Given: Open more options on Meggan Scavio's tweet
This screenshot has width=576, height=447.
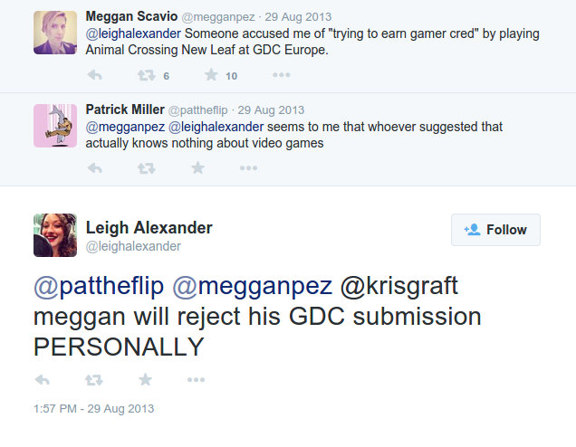Looking at the screenshot, I should 282,75.
